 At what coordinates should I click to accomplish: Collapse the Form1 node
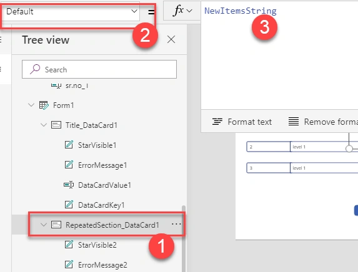pyautogui.click(x=31, y=105)
